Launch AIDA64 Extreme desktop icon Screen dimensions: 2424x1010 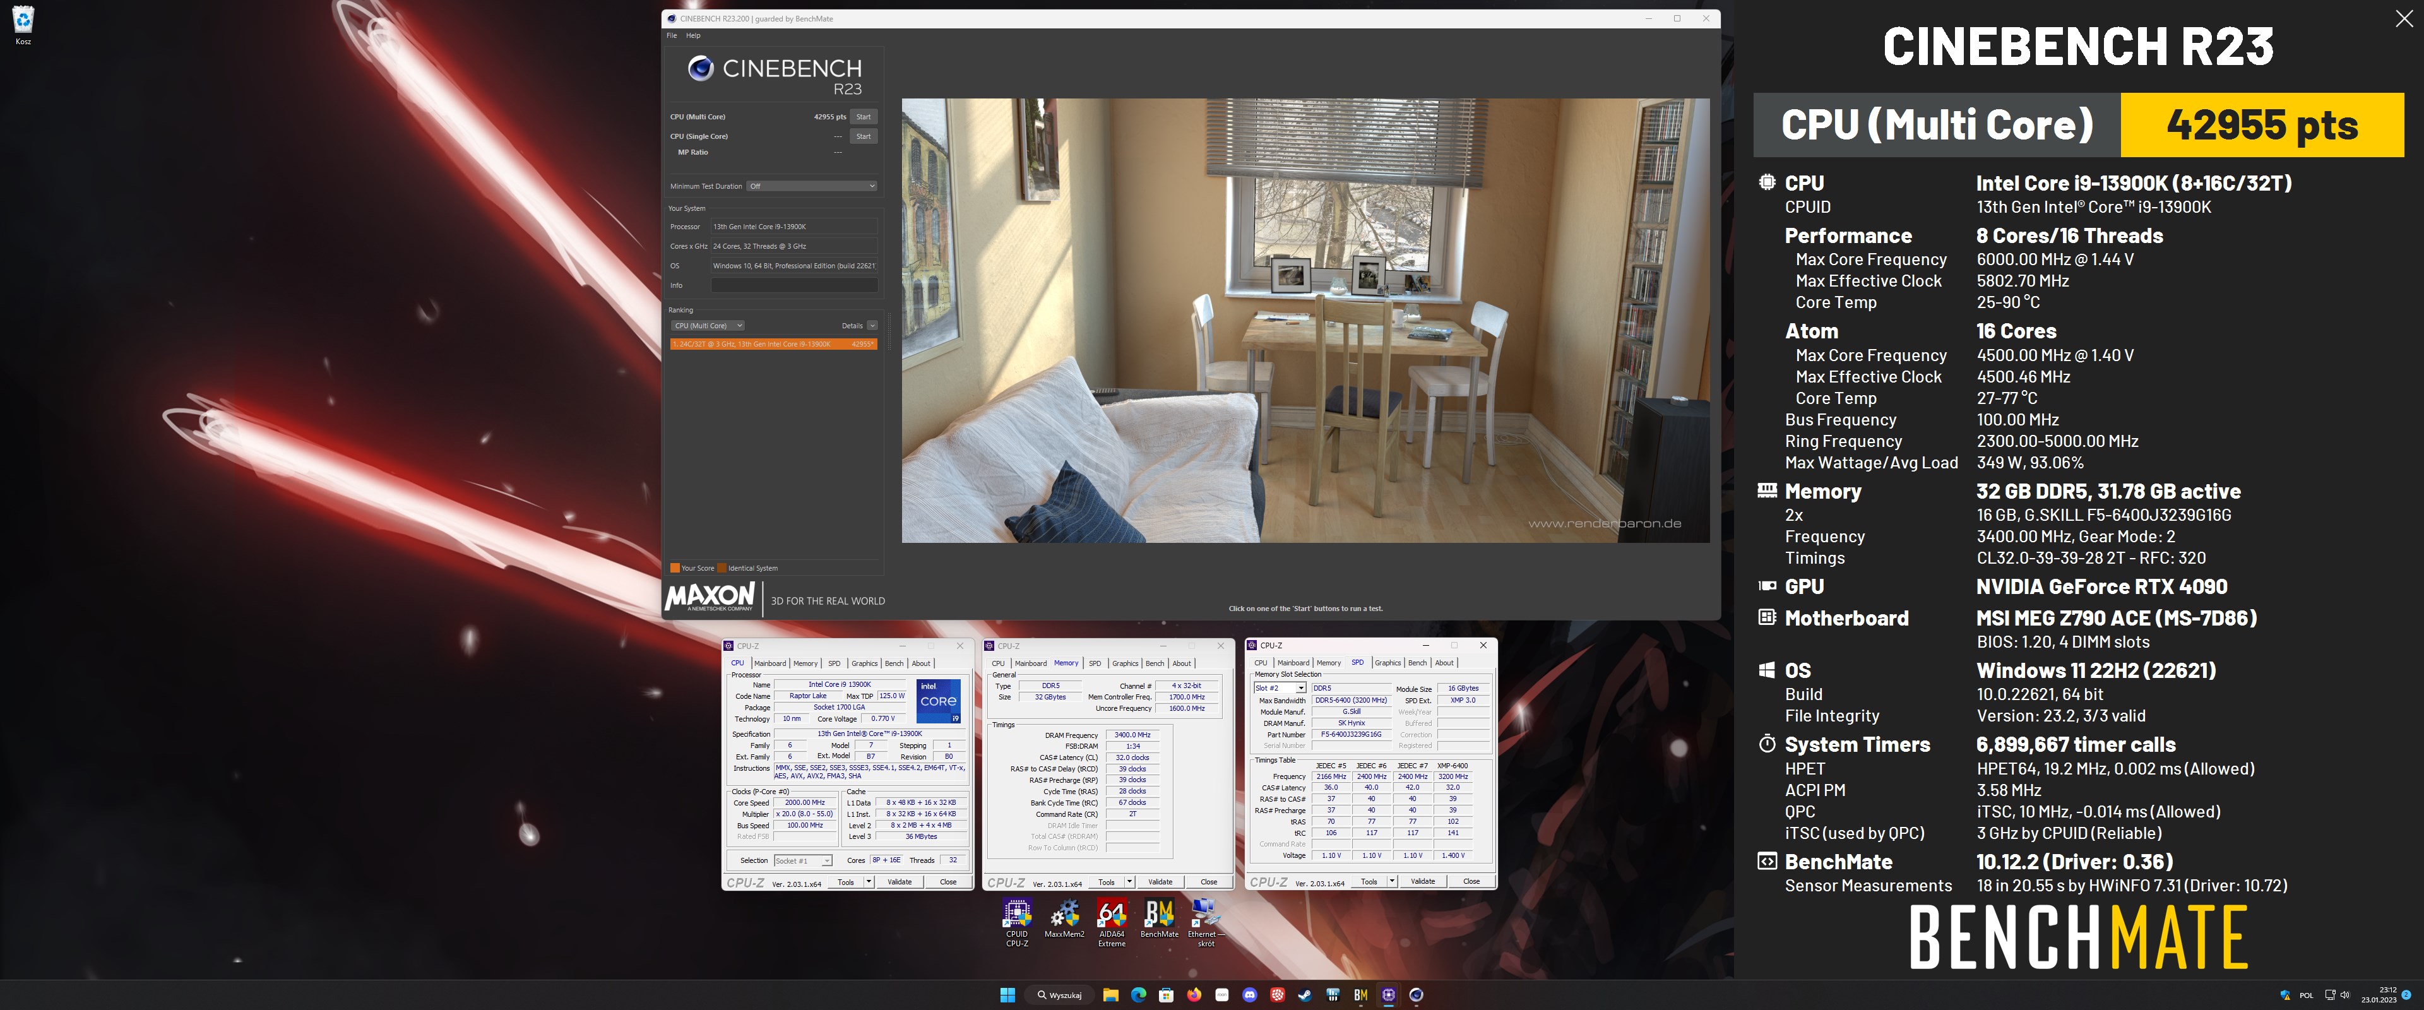tap(1111, 922)
